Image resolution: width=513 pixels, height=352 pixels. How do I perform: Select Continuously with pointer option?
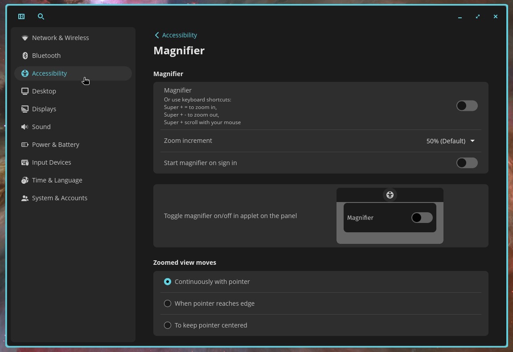click(168, 282)
